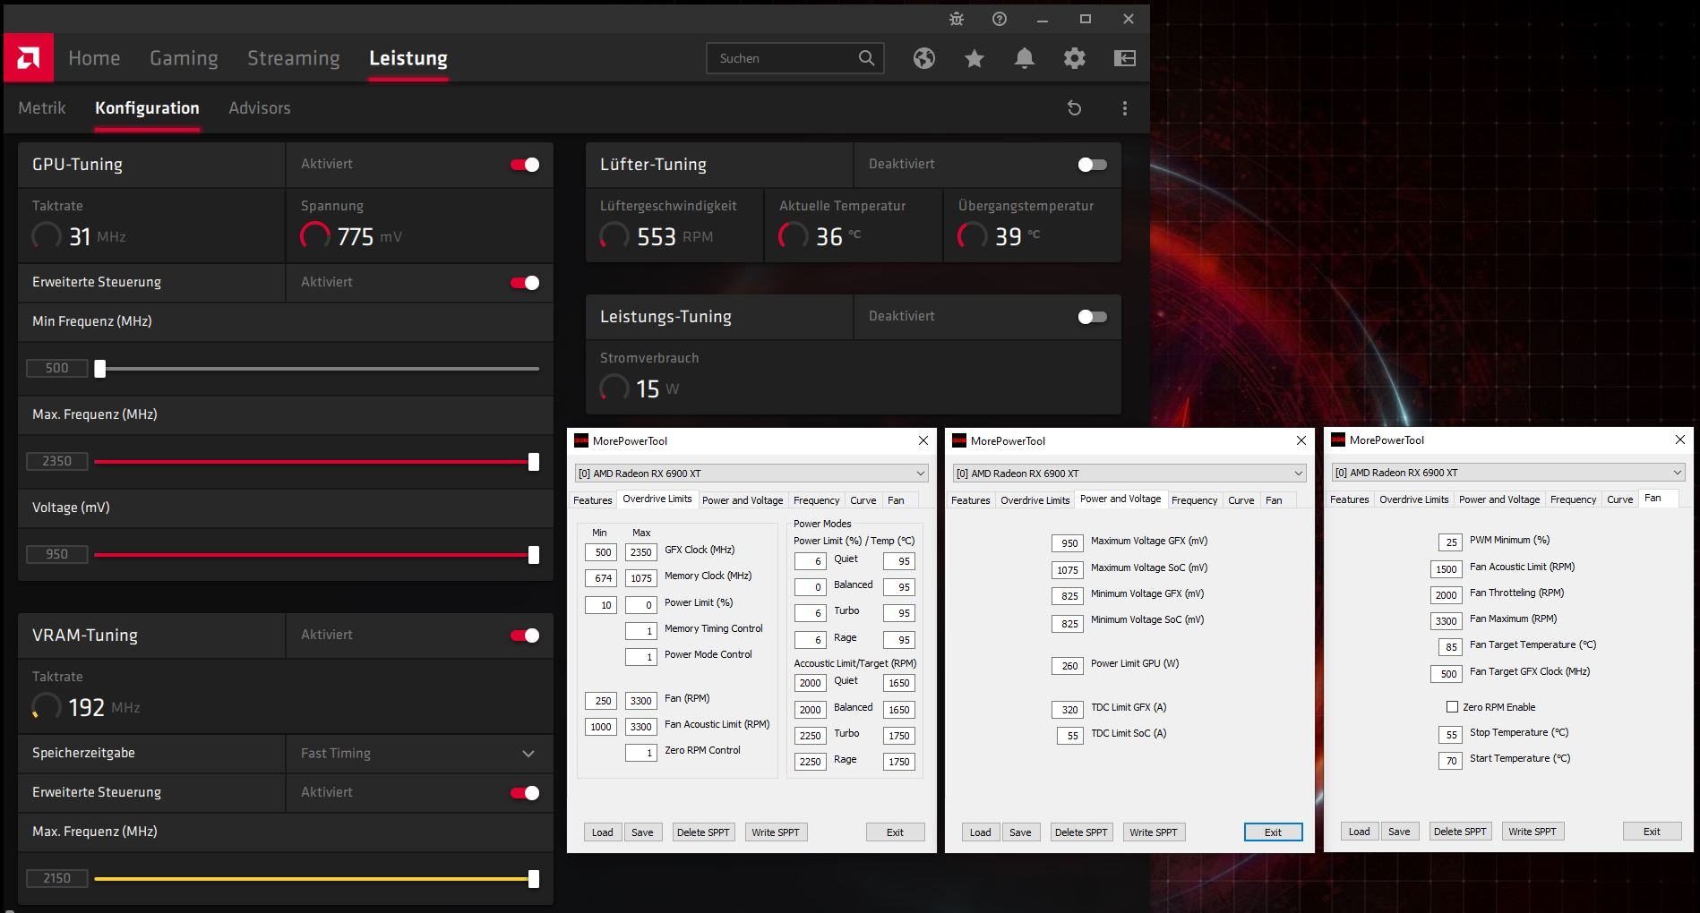The width and height of the screenshot is (1700, 913).
Task: Click the Min Frequenz slider handle
Action: point(100,368)
